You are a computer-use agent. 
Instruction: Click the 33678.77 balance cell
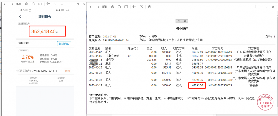tap(198, 63)
